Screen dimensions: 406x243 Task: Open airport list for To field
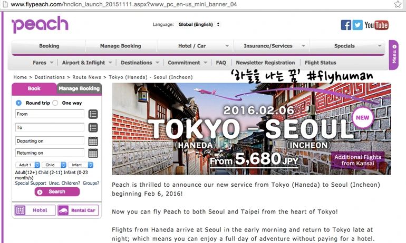point(93,128)
